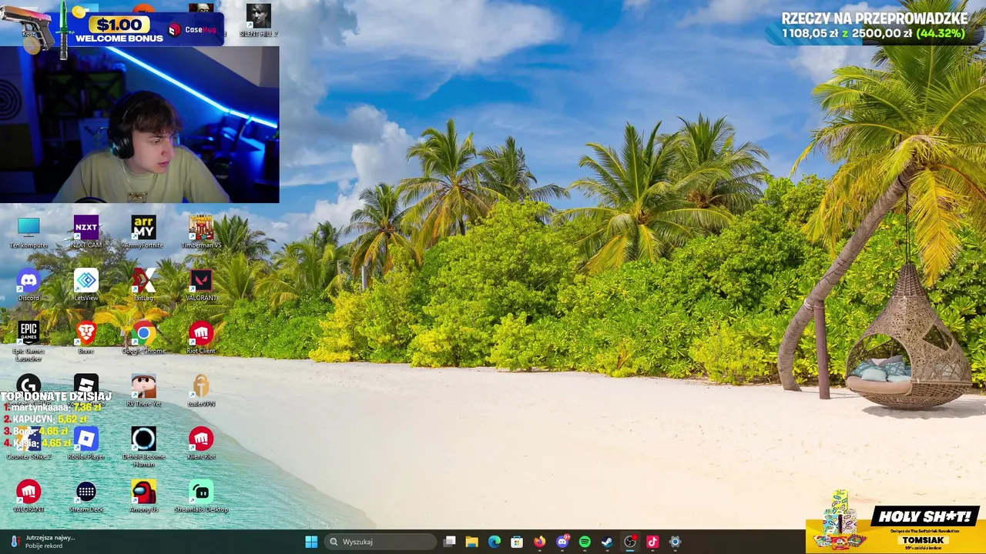986x554 pixels.
Task: Open Discord with notifications on taskbar
Action: pyautogui.click(x=562, y=542)
